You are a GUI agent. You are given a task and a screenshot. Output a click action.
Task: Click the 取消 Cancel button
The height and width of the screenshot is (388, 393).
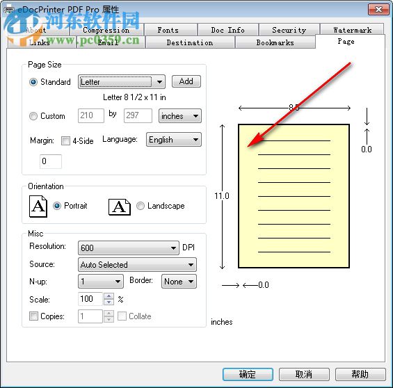(304, 375)
